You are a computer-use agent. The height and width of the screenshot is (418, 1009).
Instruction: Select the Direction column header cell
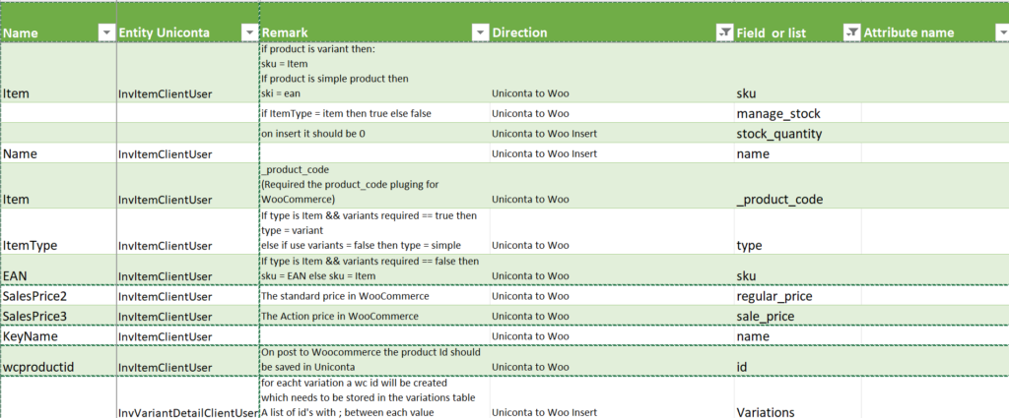point(601,32)
